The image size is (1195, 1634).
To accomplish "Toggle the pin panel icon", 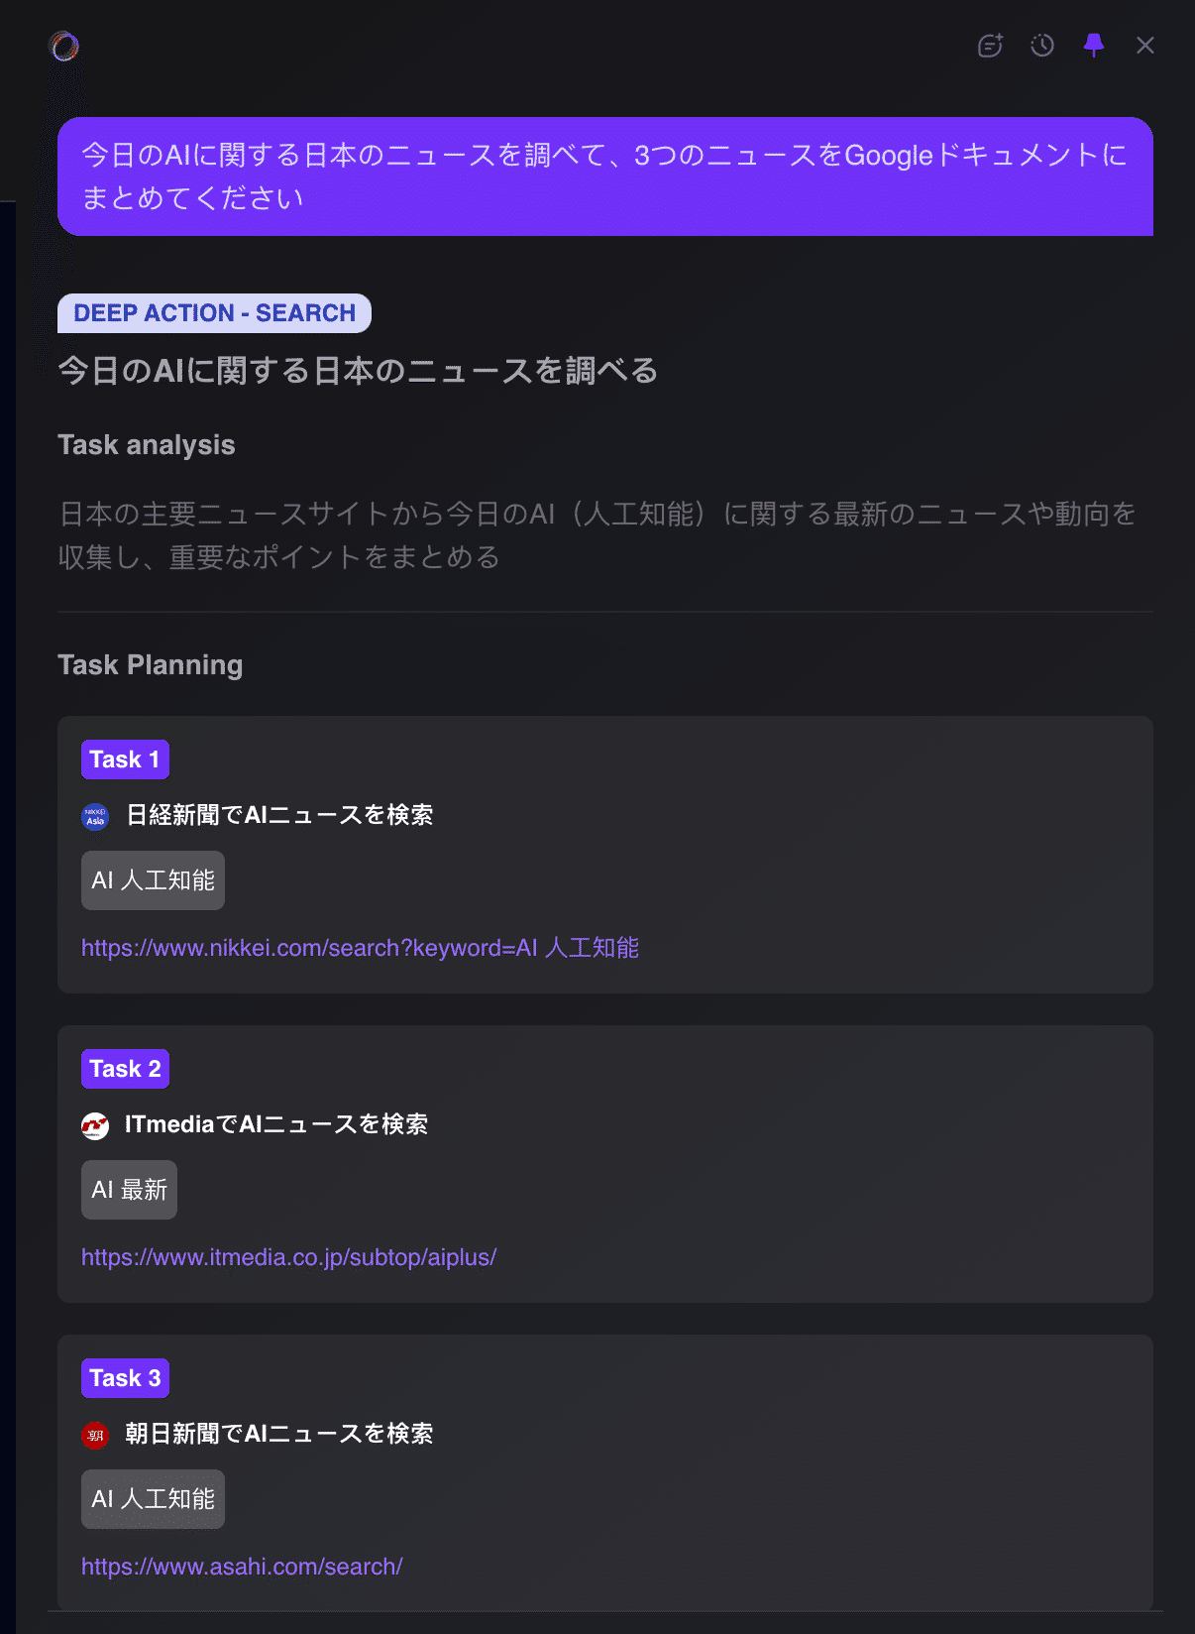I will (1094, 46).
